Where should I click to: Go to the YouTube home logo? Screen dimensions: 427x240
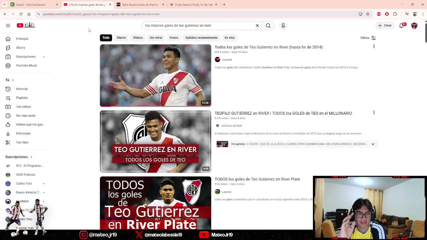tap(26, 25)
